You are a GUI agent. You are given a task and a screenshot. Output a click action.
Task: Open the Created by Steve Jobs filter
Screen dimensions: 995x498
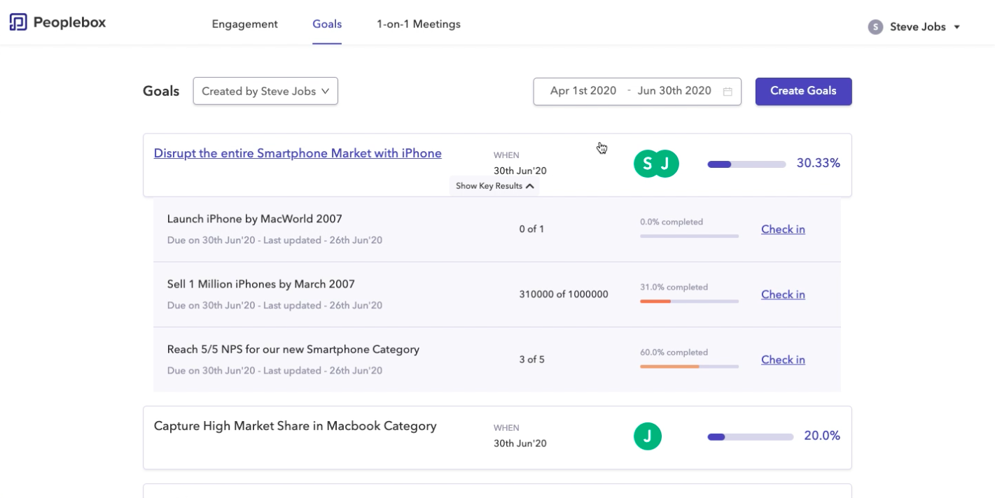(265, 92)
